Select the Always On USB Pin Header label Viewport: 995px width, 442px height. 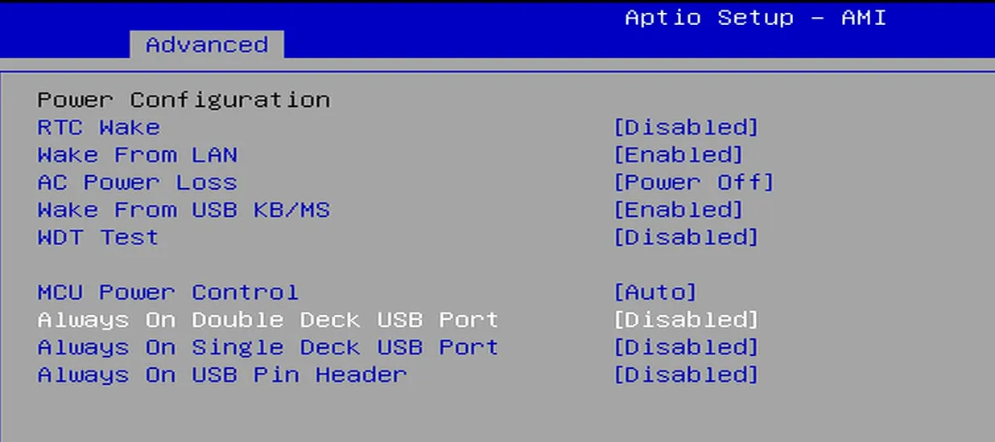click(221, 374)
